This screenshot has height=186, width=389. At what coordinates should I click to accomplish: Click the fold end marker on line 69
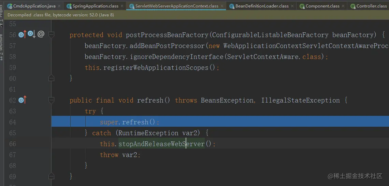click(x=51, y=176)
